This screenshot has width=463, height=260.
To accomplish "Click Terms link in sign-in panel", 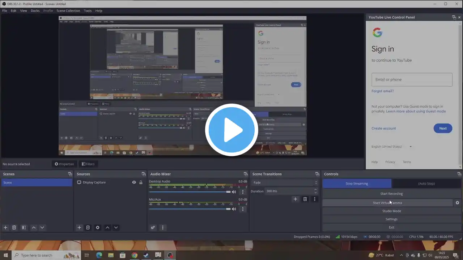I will pos(407,162).
